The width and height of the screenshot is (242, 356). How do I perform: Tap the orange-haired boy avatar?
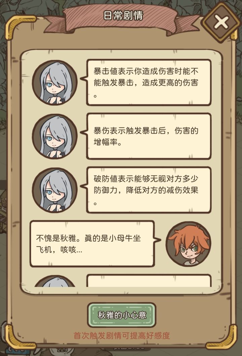tap(189, 244)
